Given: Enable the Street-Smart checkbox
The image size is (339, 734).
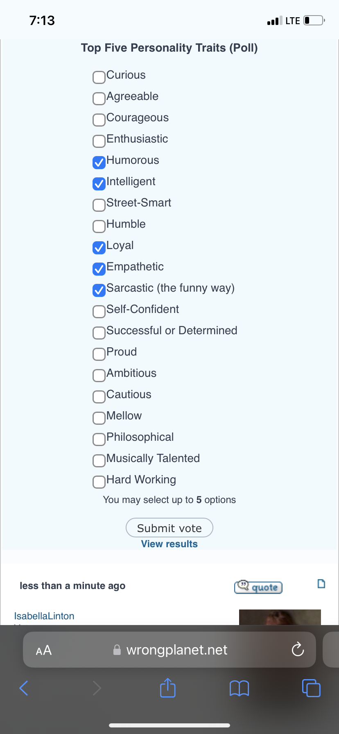Looking at the screenshot, I should click(99, 205).
